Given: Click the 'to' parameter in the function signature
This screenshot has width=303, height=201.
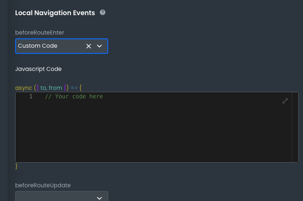Looking at the screenshot, I should [x=43, y=87].
